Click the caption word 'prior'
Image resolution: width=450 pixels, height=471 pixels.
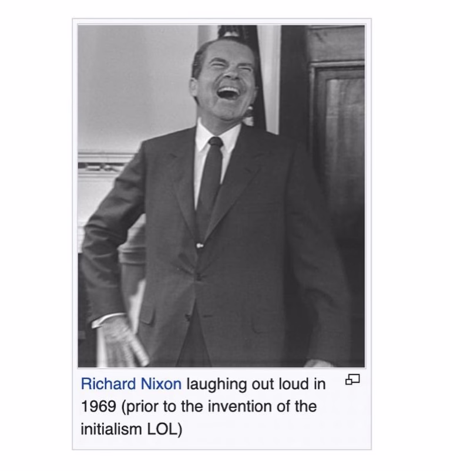tap(143, 407)
